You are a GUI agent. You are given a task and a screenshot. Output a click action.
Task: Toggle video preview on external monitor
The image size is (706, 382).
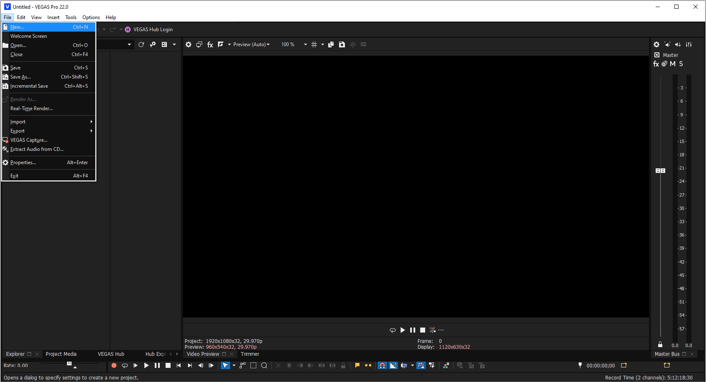tap(199, 44)
